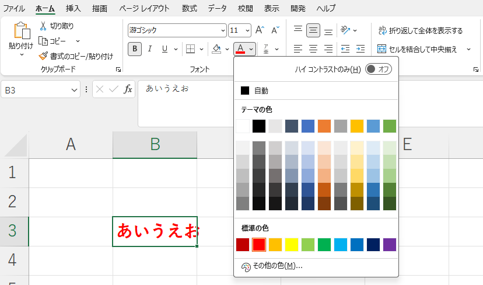This screenshot has width=483, height=285.
Task: Click the text orientation icon
Action: click(x=345, y=30)
